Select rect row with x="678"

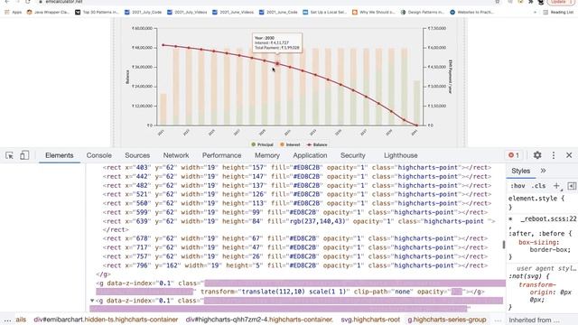coord(295,238)
